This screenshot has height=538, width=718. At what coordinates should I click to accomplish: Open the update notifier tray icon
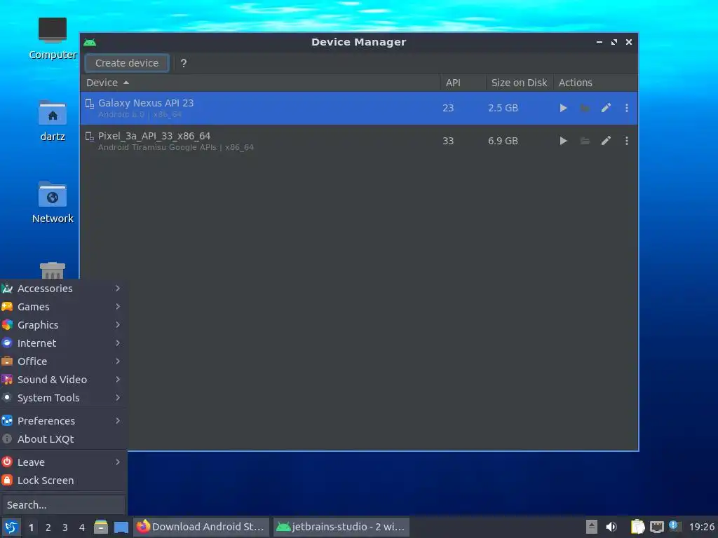675,526
